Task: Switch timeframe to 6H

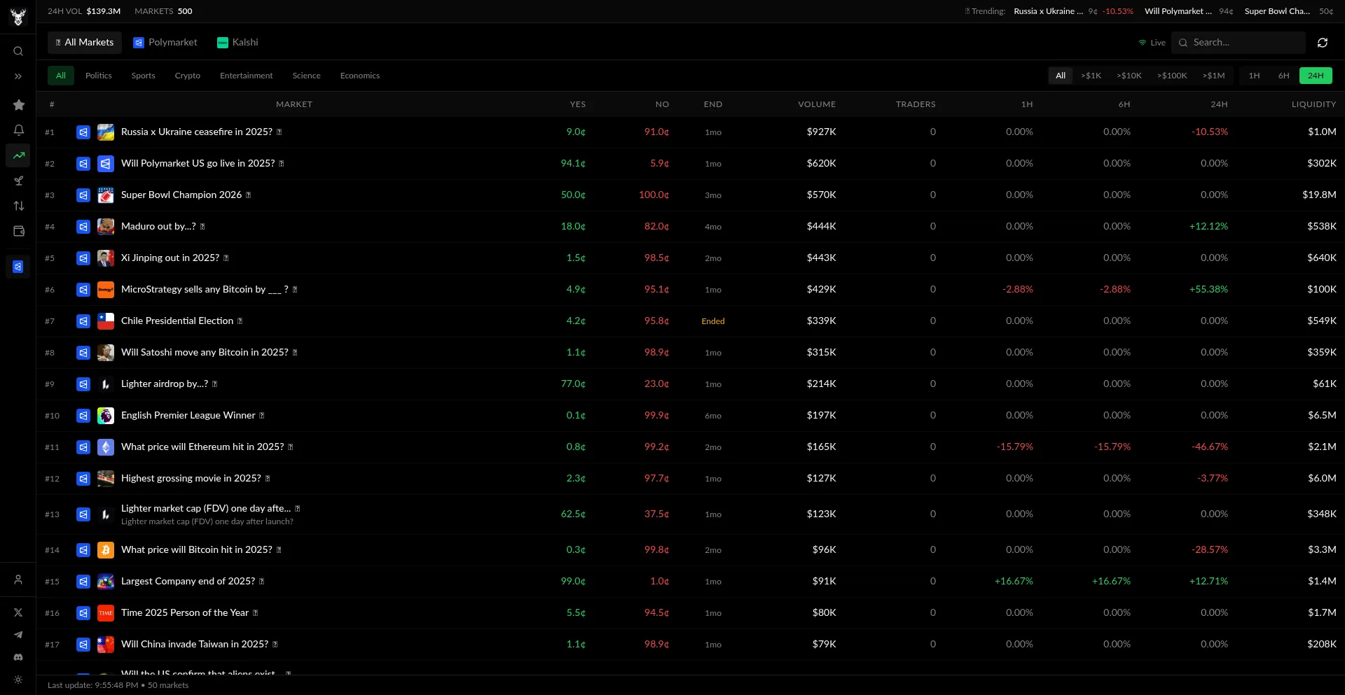Action: 1283,76
